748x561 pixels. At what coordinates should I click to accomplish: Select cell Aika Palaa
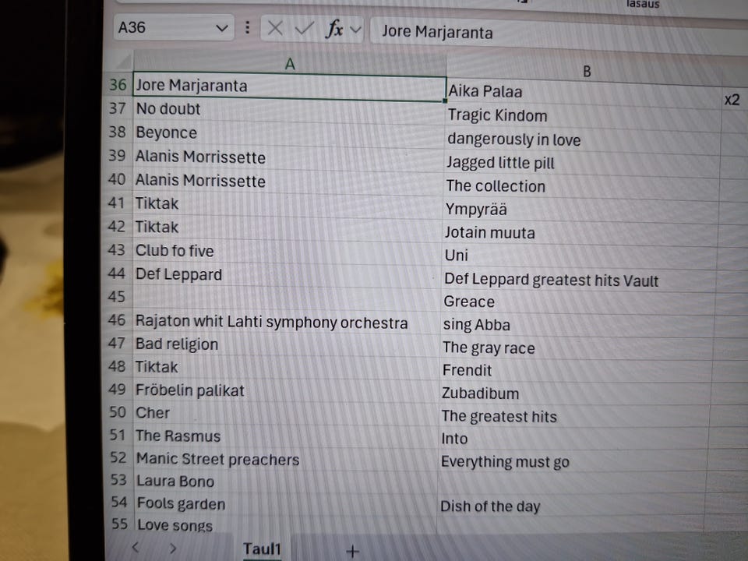click(584, 94)
